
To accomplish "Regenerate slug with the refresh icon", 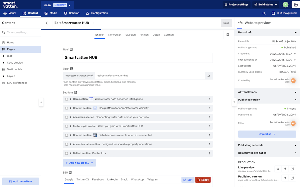I will point(209,76).
